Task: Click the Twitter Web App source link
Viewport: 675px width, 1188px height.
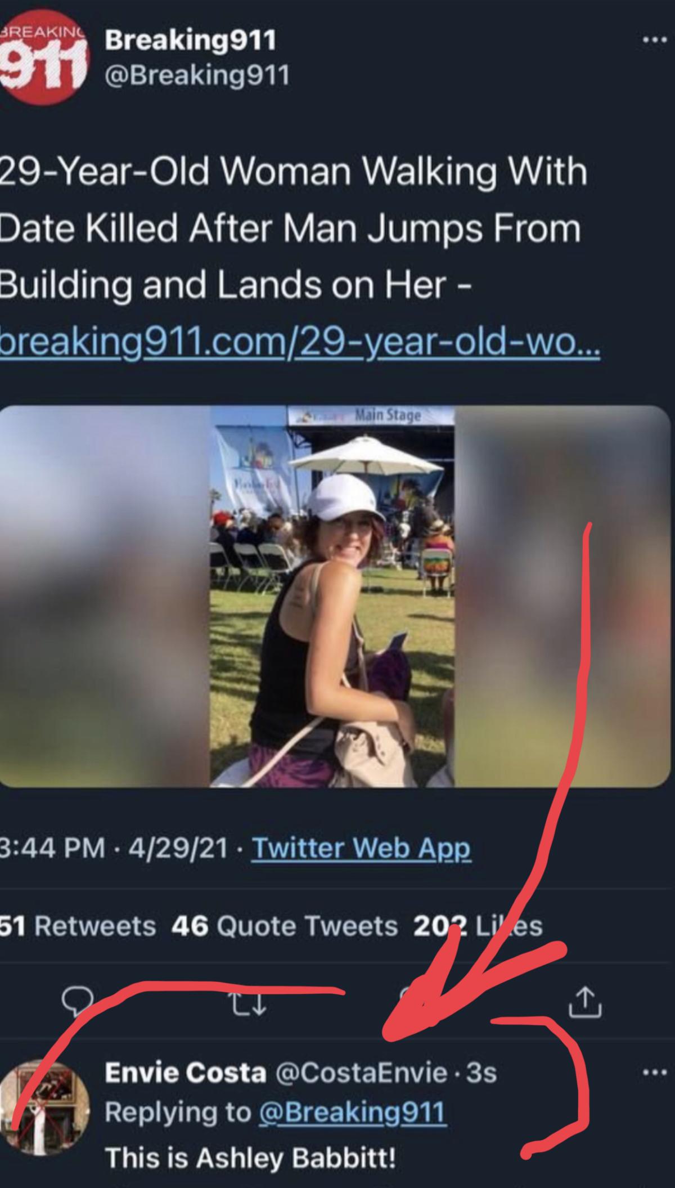Action: point(361,848)
